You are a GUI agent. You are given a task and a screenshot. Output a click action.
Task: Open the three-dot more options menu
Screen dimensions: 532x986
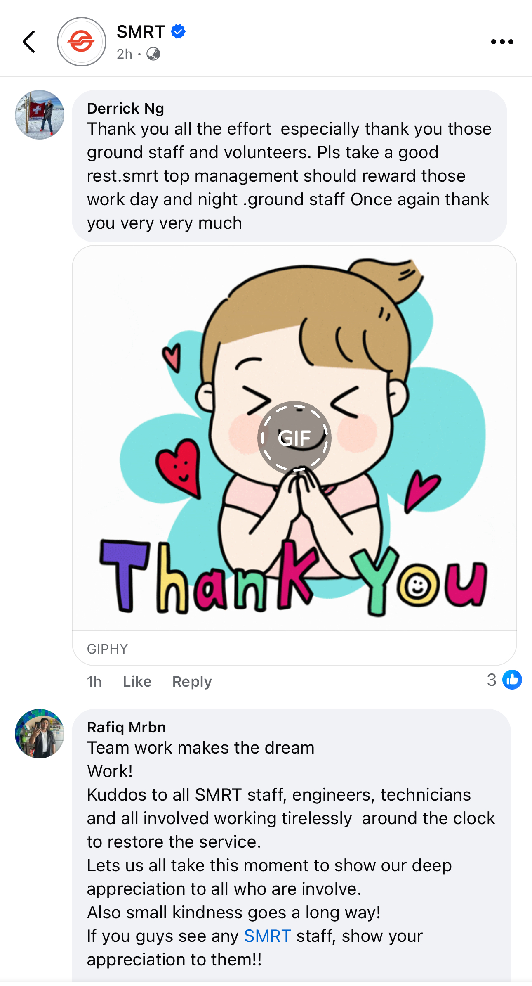click(x=502, y=42)
